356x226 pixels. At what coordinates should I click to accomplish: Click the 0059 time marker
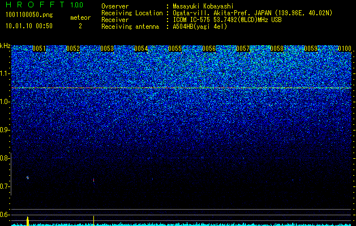(311, 49)
